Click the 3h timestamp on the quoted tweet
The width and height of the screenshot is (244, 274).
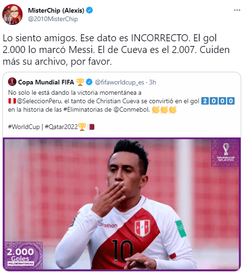pyautogui.click(x=152, y=82)
